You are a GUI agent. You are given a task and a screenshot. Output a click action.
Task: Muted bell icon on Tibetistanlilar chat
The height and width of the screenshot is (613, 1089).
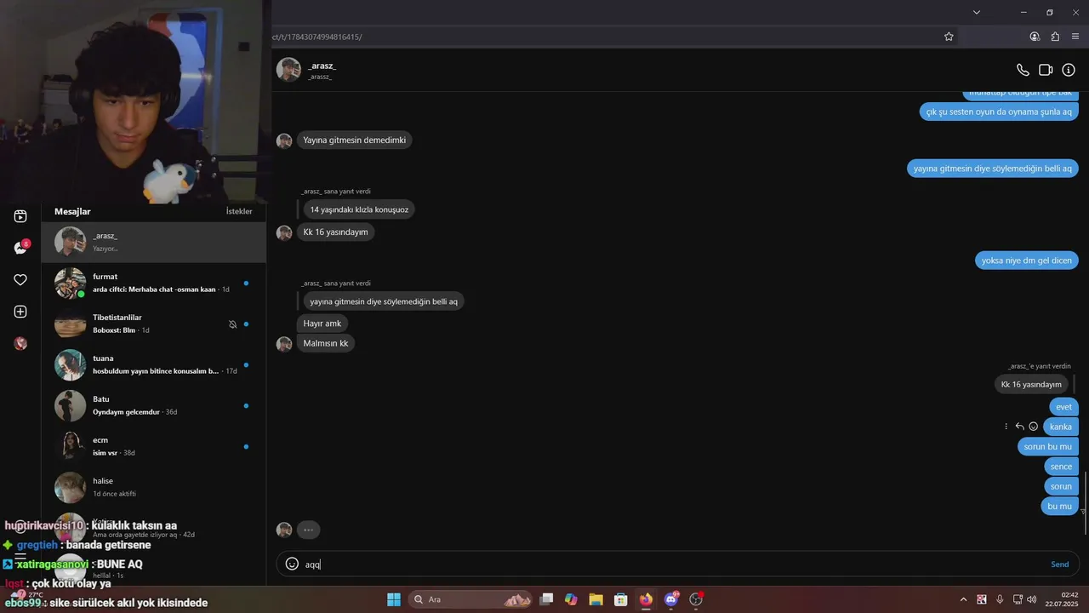tap(232, 324)
